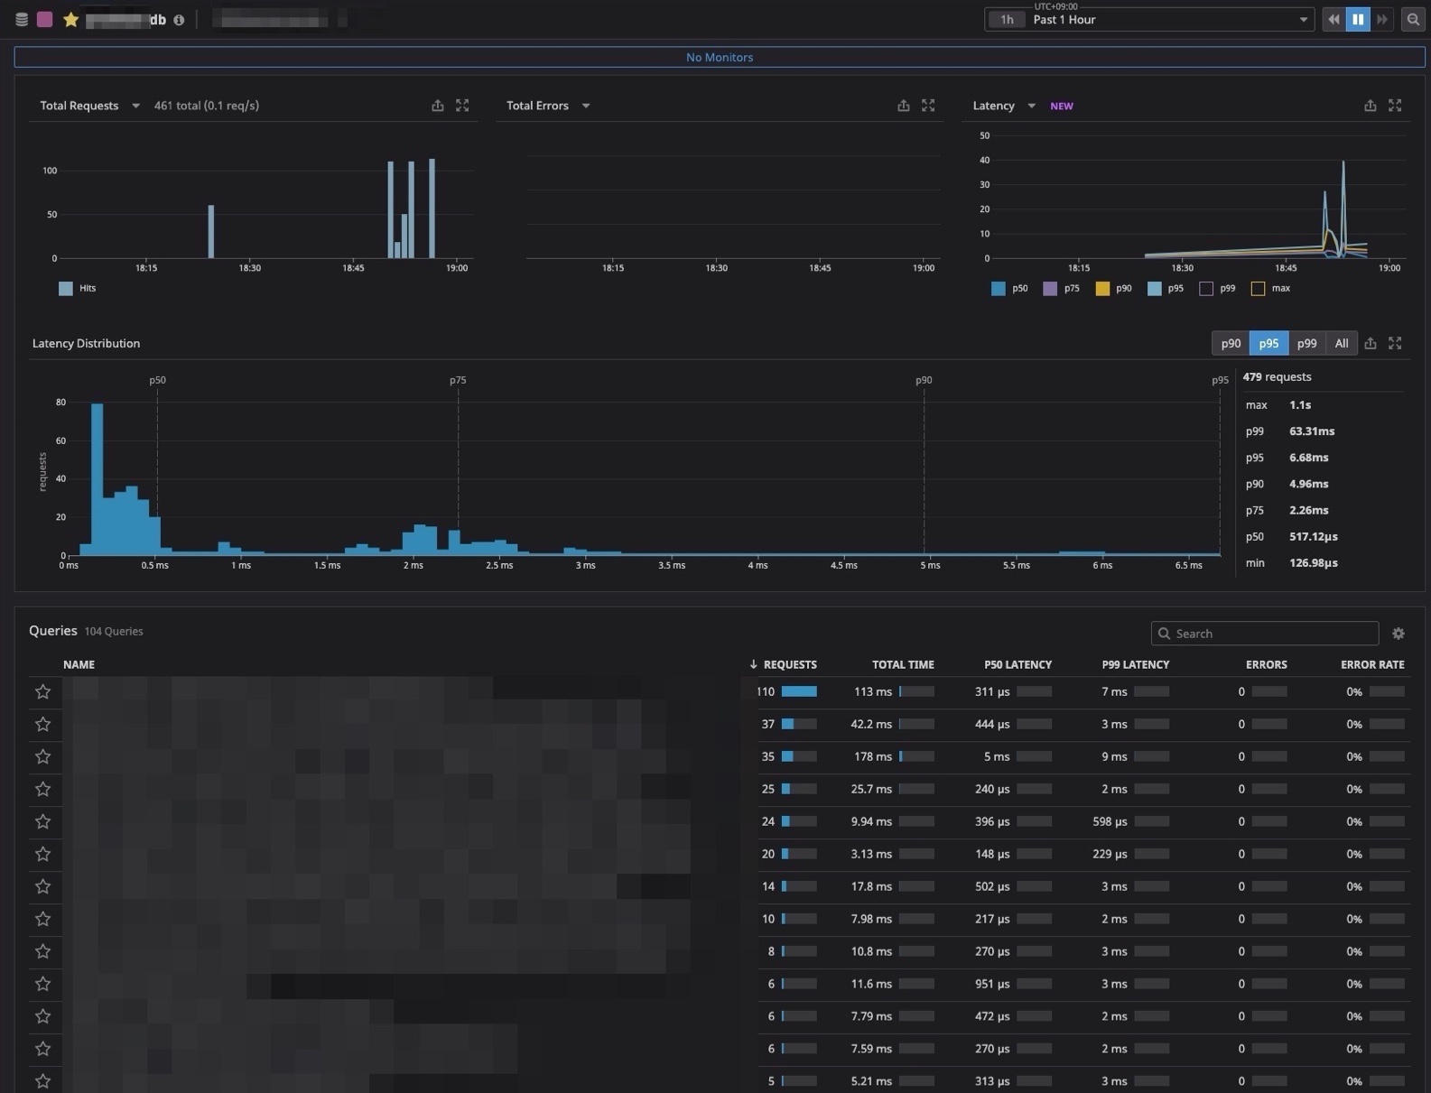
Task: Sort queries by P99 LATENCY column
Action: [x=1135, y=664]
